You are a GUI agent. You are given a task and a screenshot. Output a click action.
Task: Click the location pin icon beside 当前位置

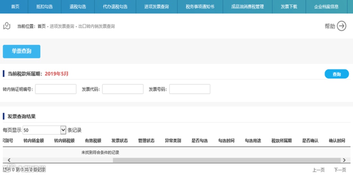7,26
